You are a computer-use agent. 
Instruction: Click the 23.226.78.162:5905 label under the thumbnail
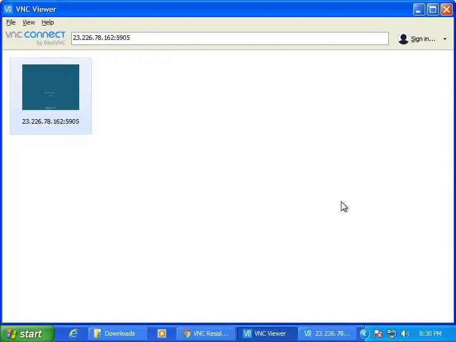[x=51, y=121]
